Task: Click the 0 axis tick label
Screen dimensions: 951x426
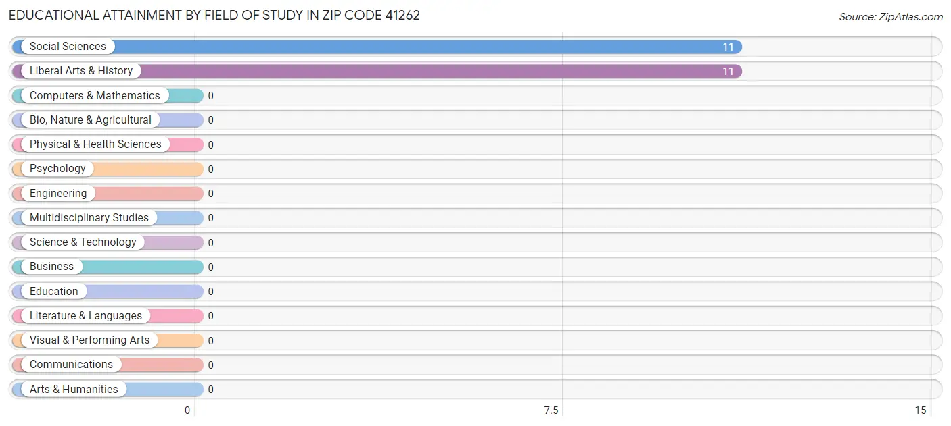Action: click(x=187, y=410)
